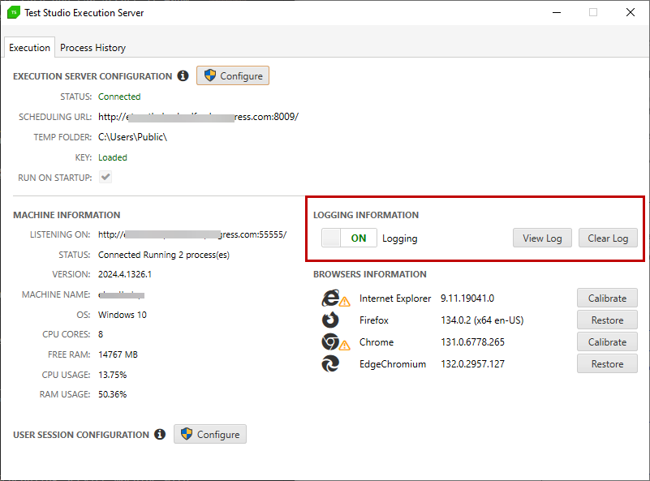Calibrate the Chrome browser
650x481 pixels.
(607, 342)
